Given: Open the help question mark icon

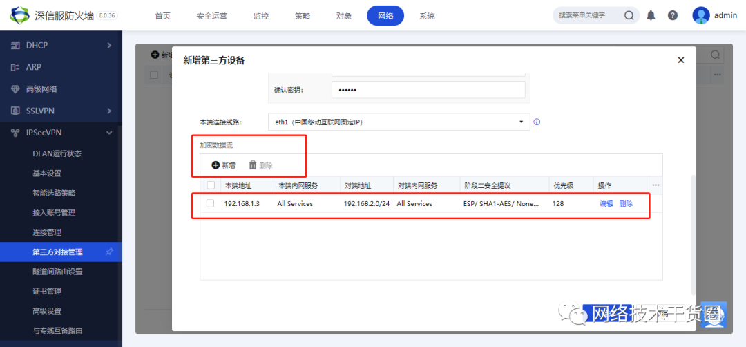Looking at the screenshot, I should (x=672, y=15).
